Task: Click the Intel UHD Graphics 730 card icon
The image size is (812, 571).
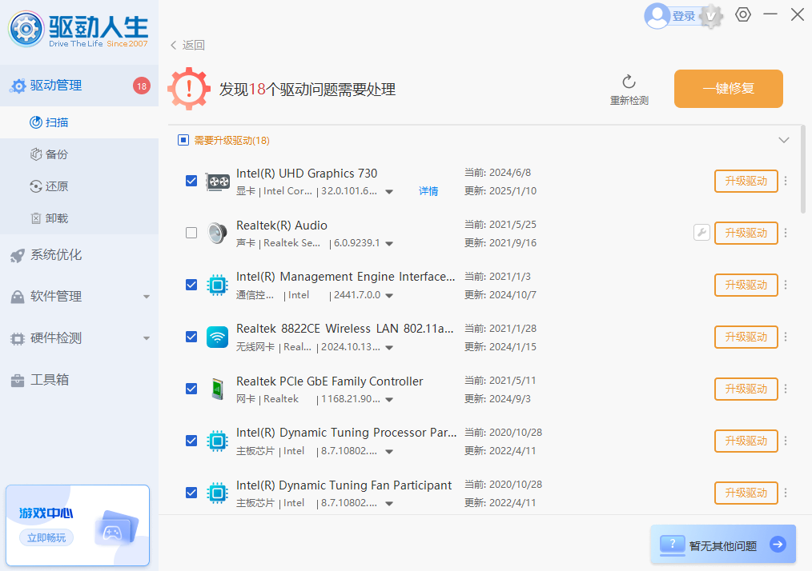Action: click(x=218, y=182)
